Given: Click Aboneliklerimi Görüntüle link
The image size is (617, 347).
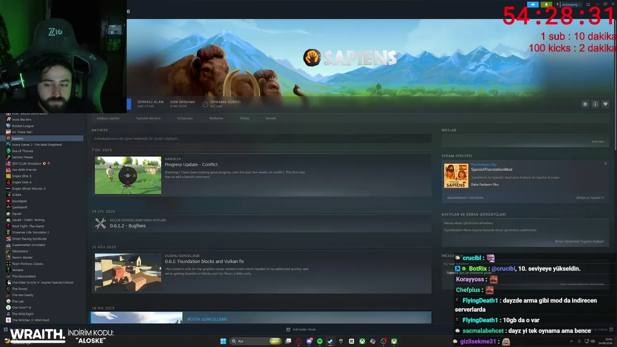Looking at the screenshot, I should (x=465, y=198).
